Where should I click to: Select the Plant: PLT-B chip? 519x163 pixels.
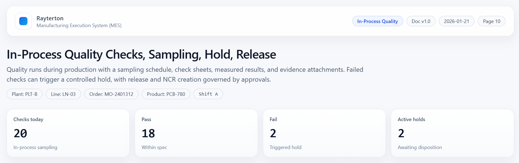click(x=24, y=94)
